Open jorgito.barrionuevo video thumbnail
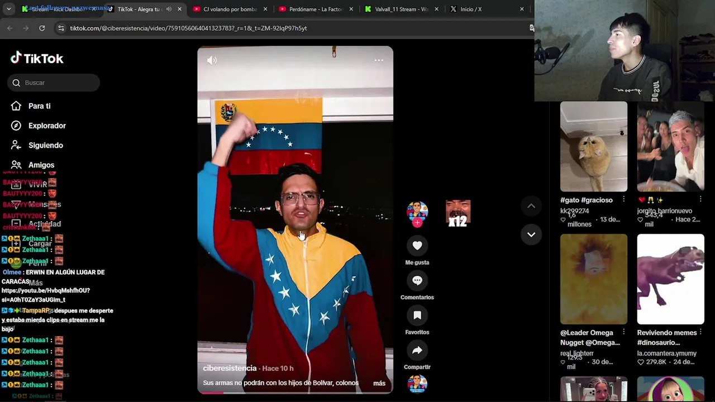Screen dimensions: 715x402 [670, 146]
